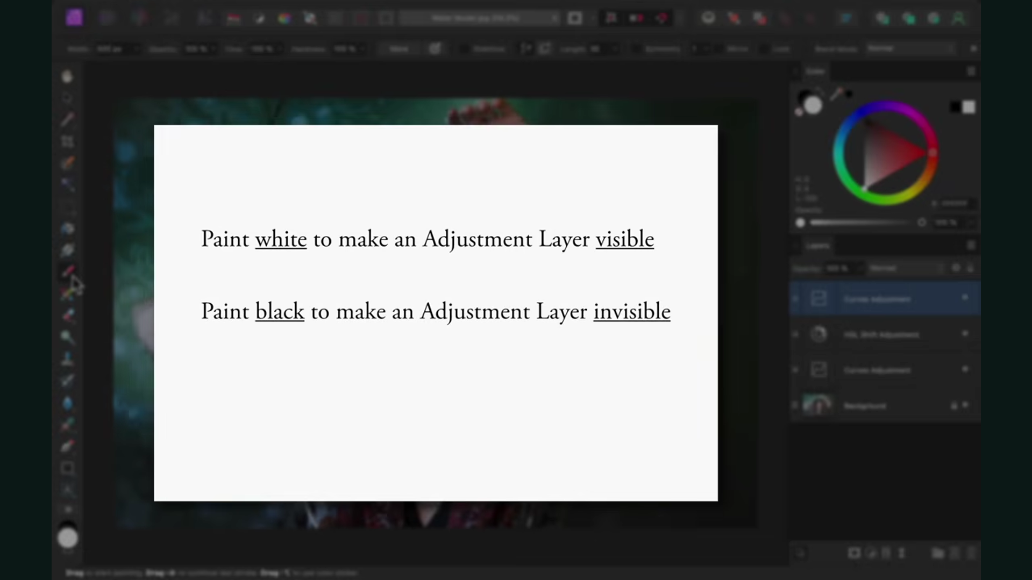The image size is (1032, 580).
Task: Click the force pressure icon beside More
Action: tap(435, 49)
